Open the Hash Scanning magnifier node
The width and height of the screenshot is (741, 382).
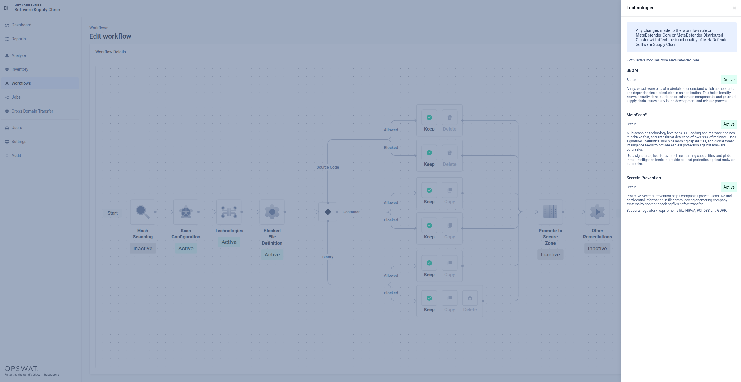pos(143,212)
